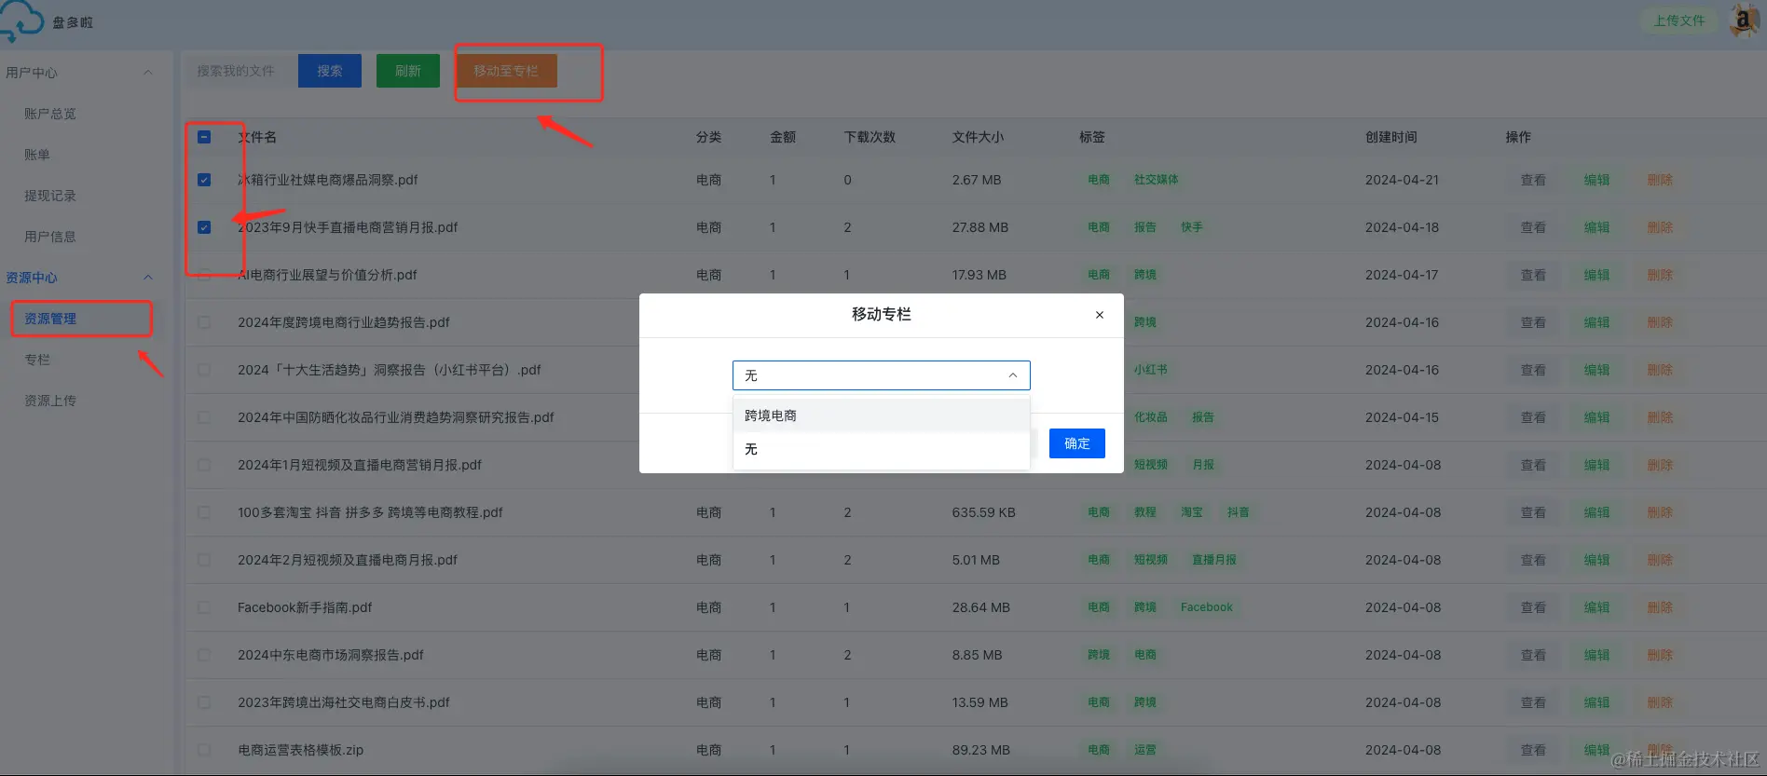Uncheck the 2023年9月快手直播电商营销月报.pdf checkbox
Image resolution: width=1767 pixels, height=776 pixels.
click(x=204, y=227)
